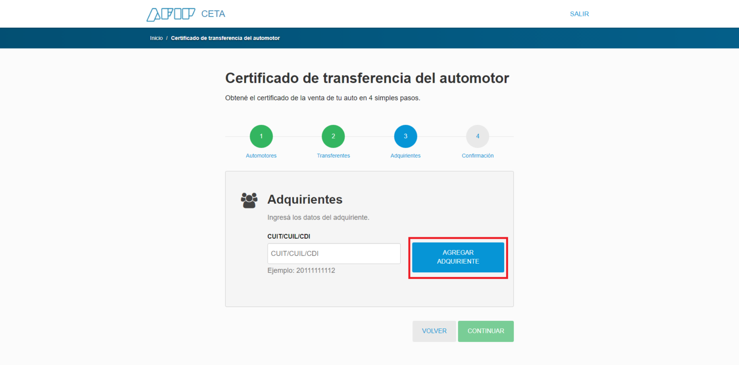
Task: Click the 'Ingresá los datos del adquiriente.' text
Action: [318, 218]
